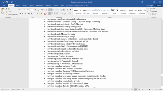The image size is (163, 91).
Task: Open the font size dropdown
Action: (x=34, y=10)
